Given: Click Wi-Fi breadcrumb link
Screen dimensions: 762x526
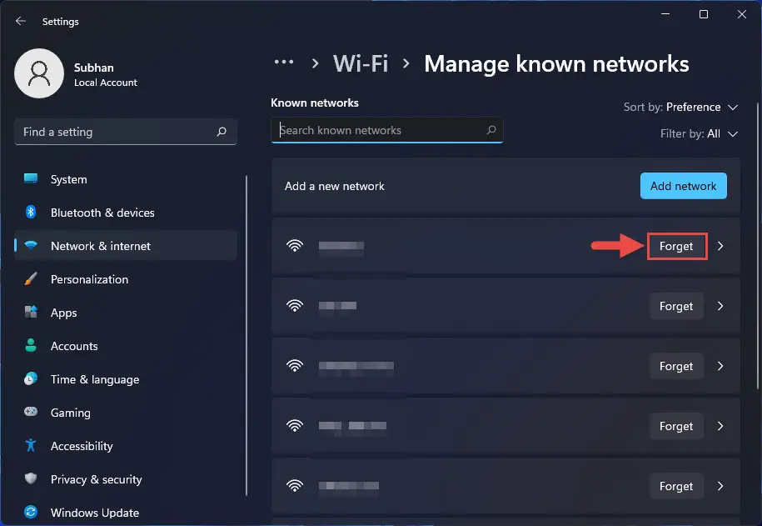Looking at the screenshot, I should point(361,63).
